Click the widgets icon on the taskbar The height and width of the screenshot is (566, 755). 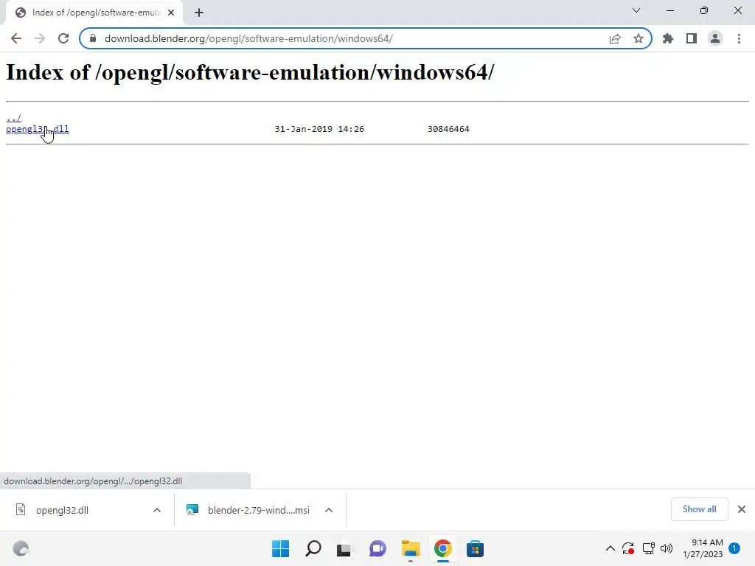(21, 548)
